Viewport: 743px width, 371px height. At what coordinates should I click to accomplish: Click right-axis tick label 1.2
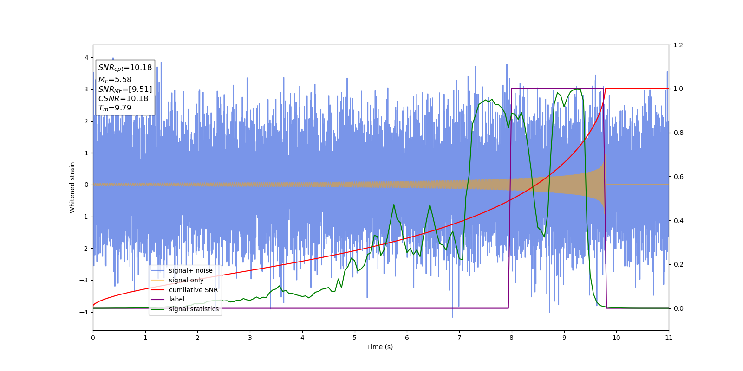click(678, 45)
